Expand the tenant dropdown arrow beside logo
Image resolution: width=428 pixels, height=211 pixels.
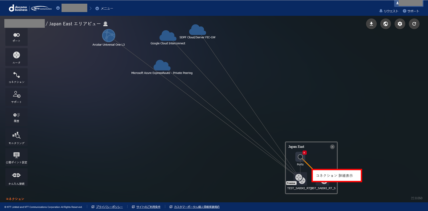click(58, 8)
